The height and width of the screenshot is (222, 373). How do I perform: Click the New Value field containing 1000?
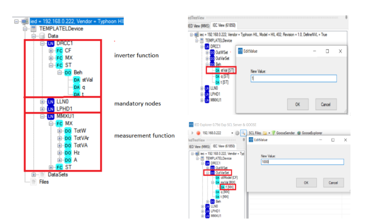click(x=302, y=162)
